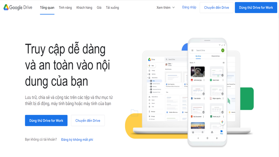
Task: Open the Task details file thumbnail
Action: [198, 90]
